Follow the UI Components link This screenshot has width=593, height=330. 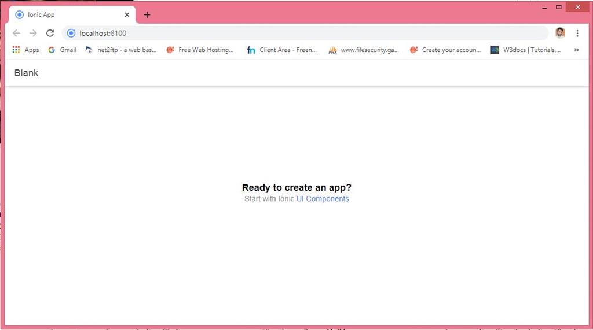323,199
